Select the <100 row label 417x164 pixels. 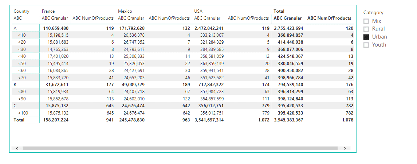click(23, 113)
